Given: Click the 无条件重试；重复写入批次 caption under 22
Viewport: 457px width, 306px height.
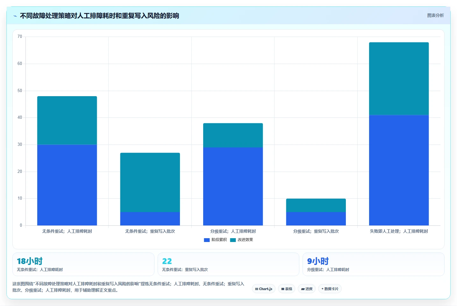Looking at the screenshot, I should pyautogui.click(x=185, y=270).
